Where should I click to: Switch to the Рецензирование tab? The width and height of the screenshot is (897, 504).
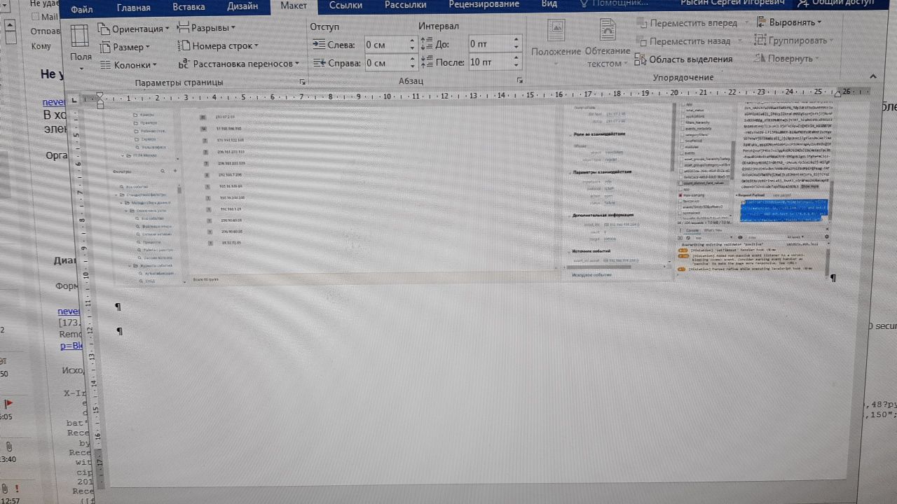(484, 4)
